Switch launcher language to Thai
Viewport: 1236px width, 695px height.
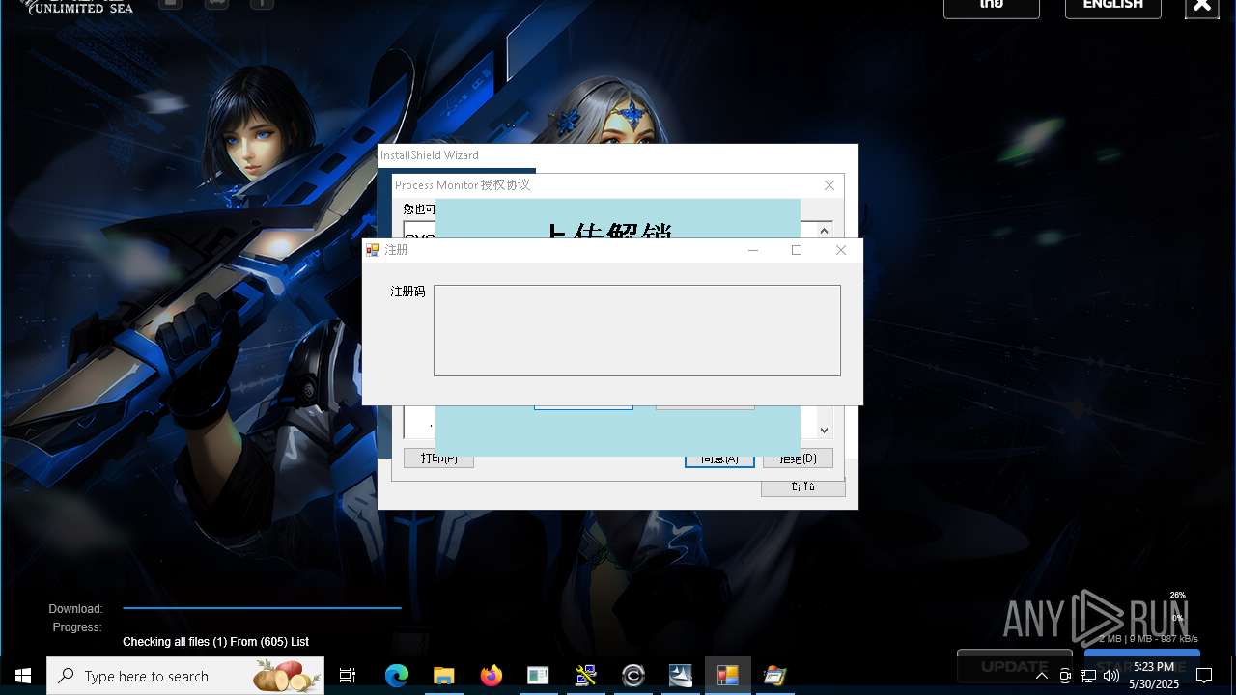click(992, 7)
